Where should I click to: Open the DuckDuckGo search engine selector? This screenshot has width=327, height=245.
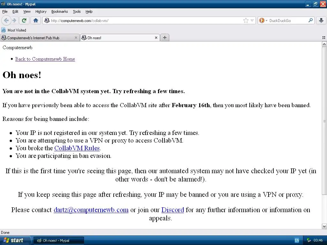point(263,20)
